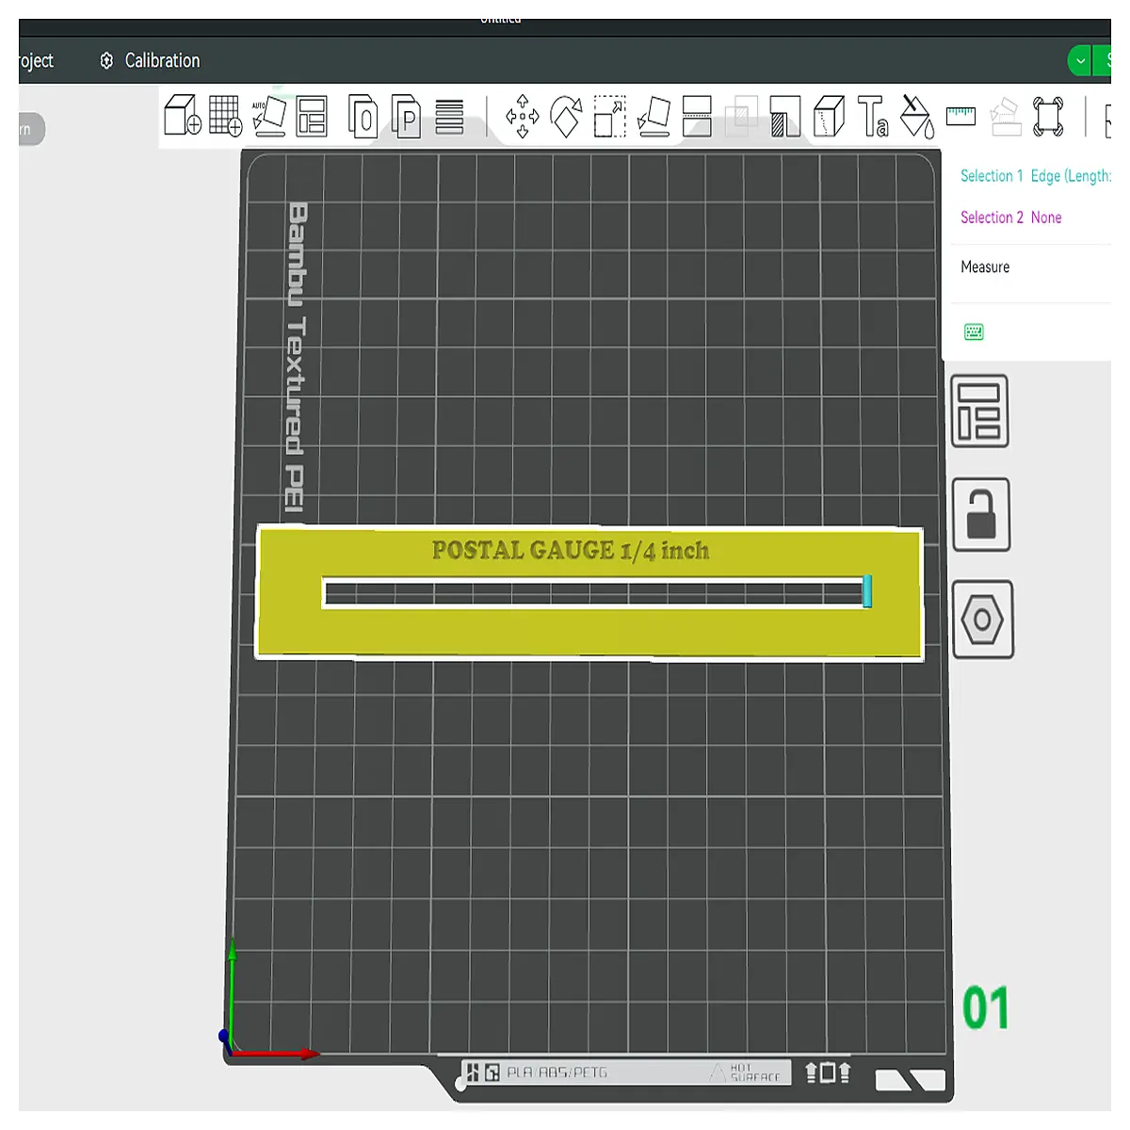
Task: Switch to Assembly view icon
Action: click(x=1048, y=117)
